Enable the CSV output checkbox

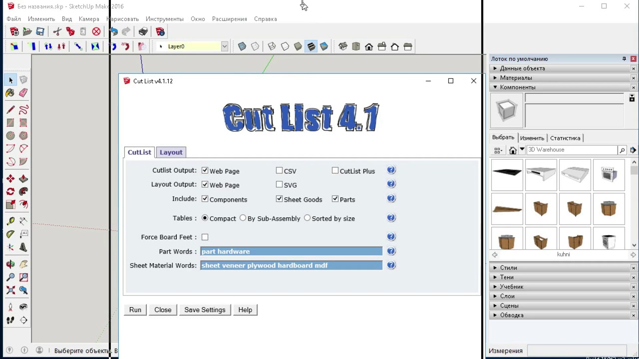click(279, 171)
